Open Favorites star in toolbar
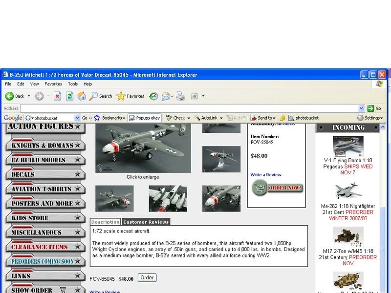The image size is (391, 293). 121,96
